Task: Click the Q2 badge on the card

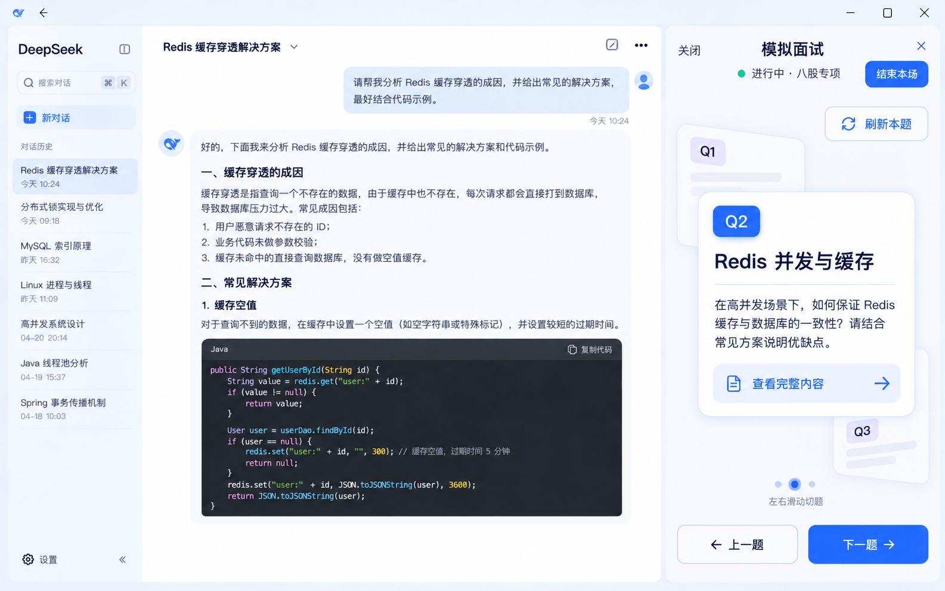Action: point(736,222)
